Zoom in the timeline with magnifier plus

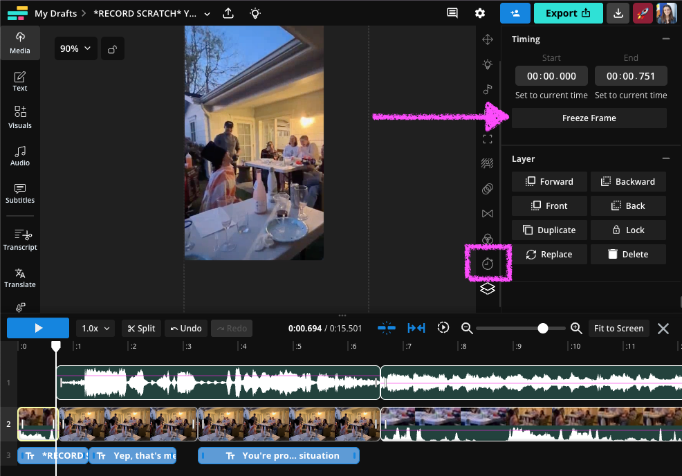coord(576,328)
